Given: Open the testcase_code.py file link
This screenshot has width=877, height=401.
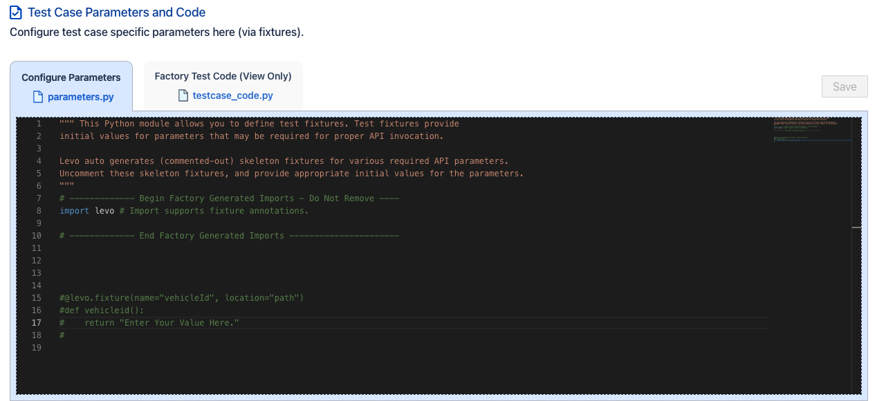Looking at the screenshot, I should pyautogui.click(x=232, y=95).
